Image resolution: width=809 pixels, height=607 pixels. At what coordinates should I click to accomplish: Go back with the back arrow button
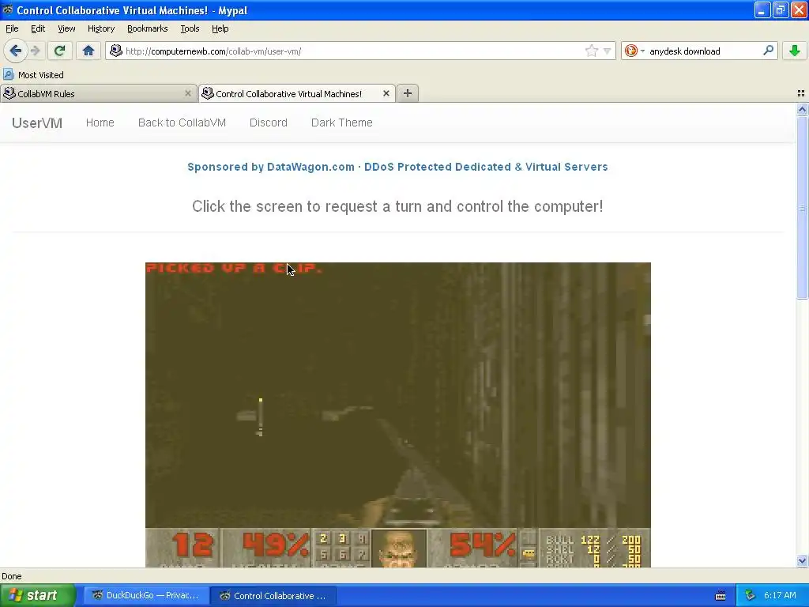click(x=15, y=51)
